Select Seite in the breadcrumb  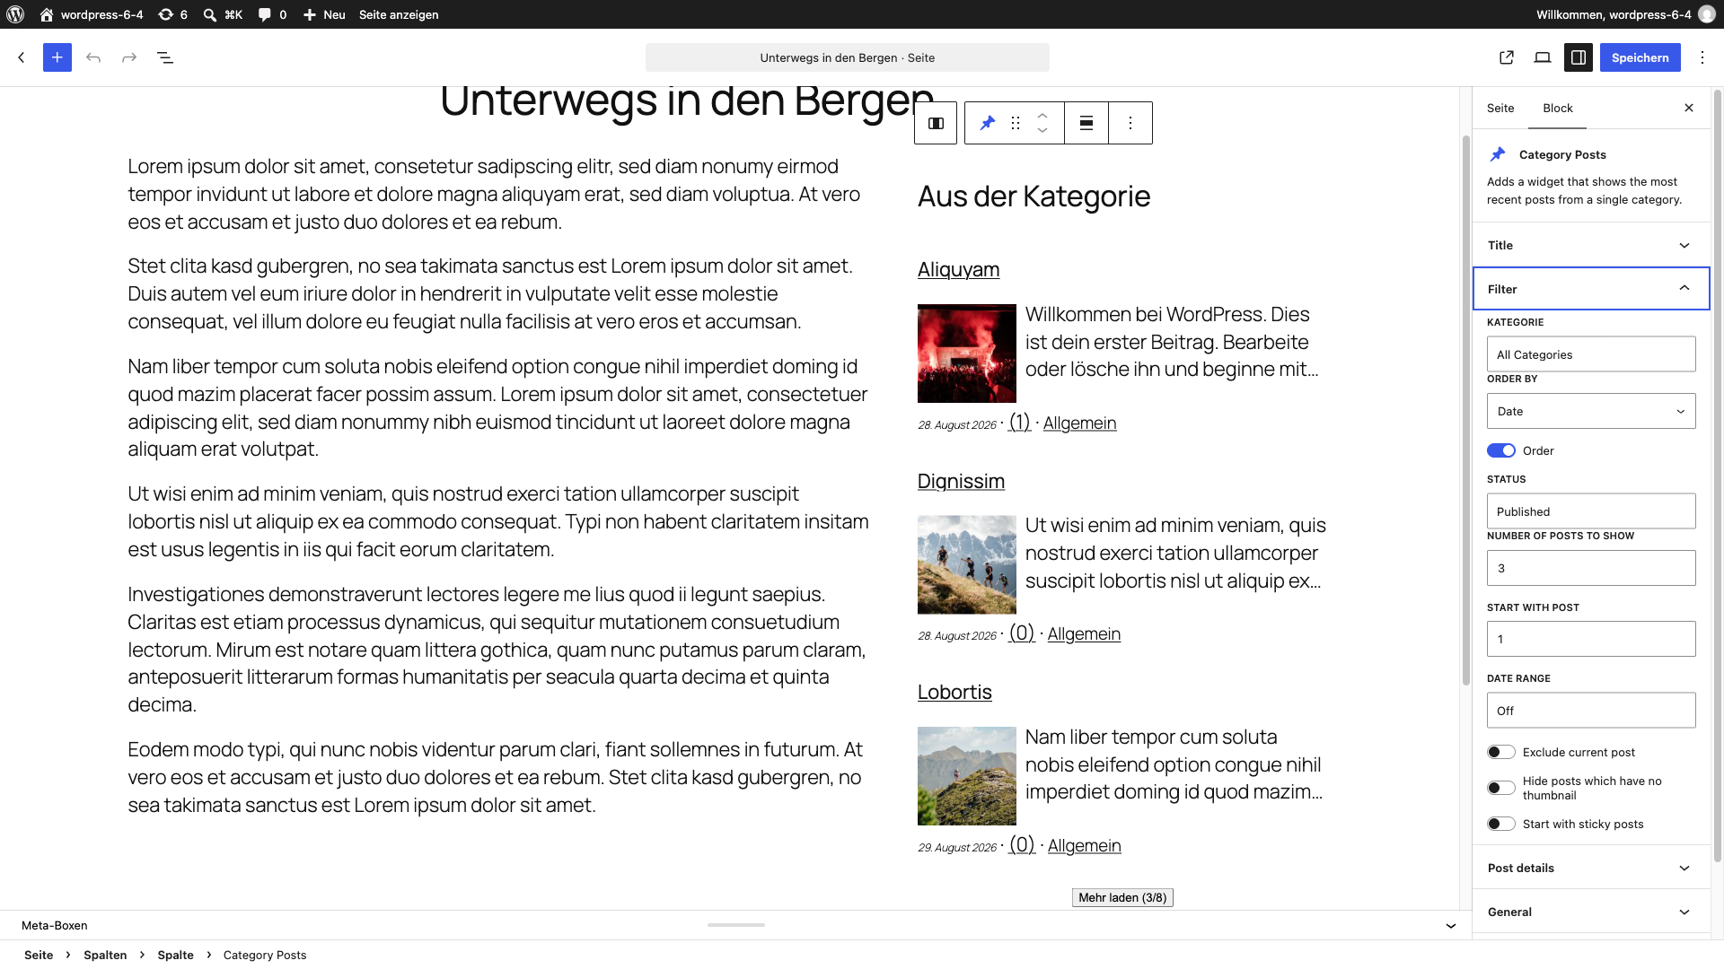point(39,955)
